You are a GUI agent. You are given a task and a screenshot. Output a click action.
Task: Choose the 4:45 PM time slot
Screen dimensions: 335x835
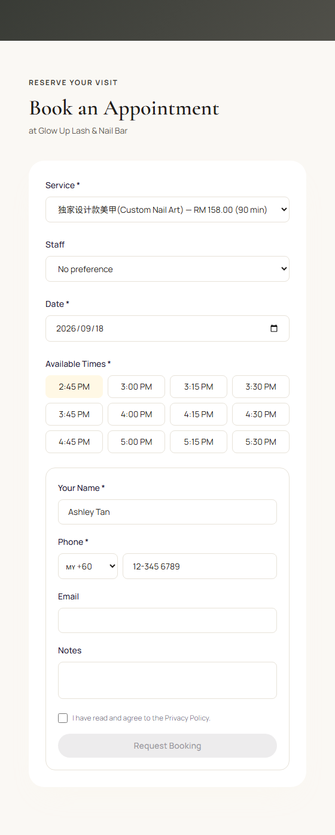pyautogui.click(x=74, y=442)
